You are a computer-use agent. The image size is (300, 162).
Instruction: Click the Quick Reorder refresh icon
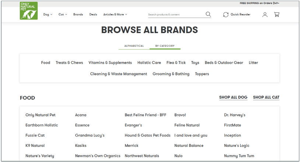pyautogui.click(x=226, y=14)
